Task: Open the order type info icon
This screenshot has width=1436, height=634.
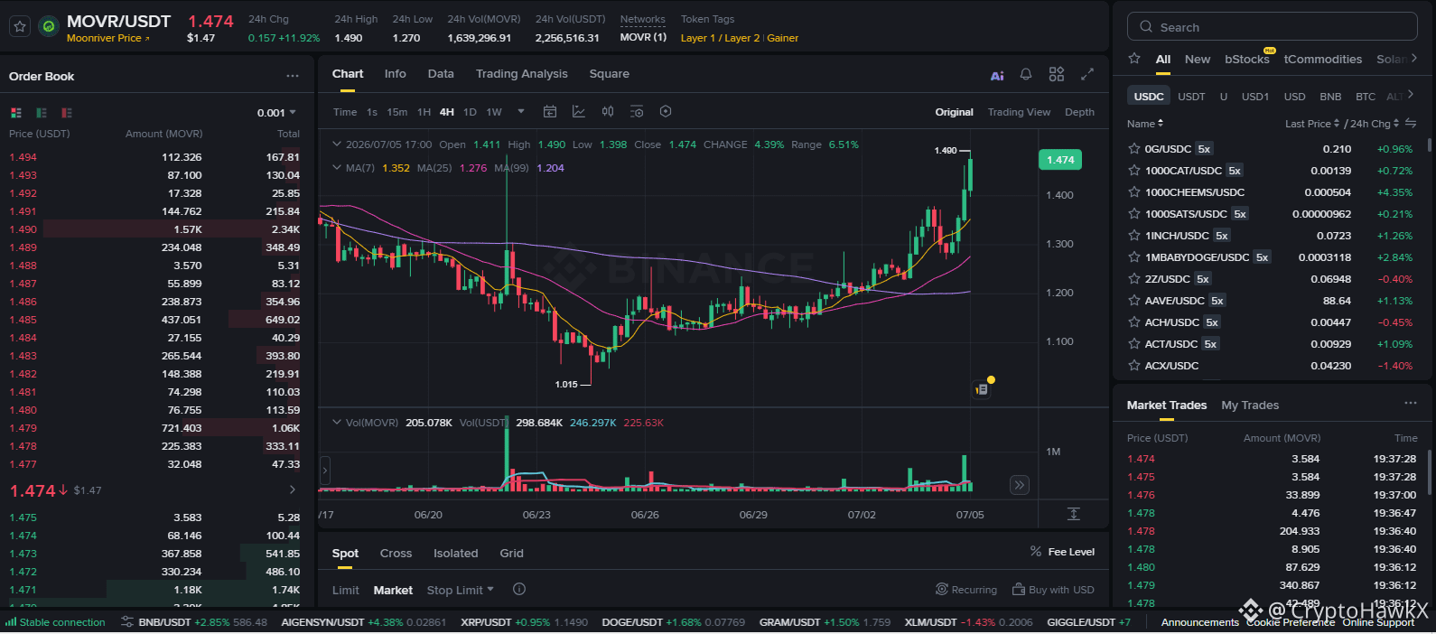Action: [519, 589]
